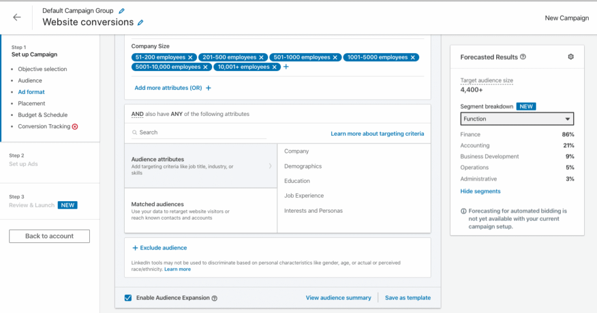This screenshot has height=313, width=597.
Task: Open the Function segment breakdown dropdown
Action: pos(517,119)
